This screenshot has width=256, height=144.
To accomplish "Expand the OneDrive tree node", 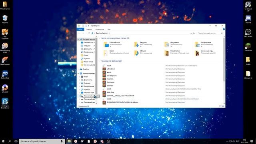I will (78, 69).
